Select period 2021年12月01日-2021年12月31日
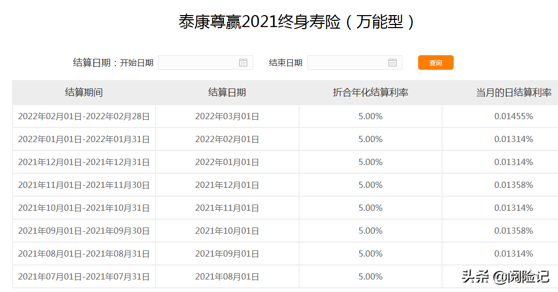 84,162
